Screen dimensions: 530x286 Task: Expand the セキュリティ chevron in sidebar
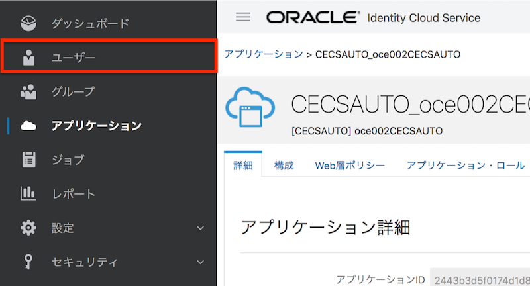pos(201,262)
